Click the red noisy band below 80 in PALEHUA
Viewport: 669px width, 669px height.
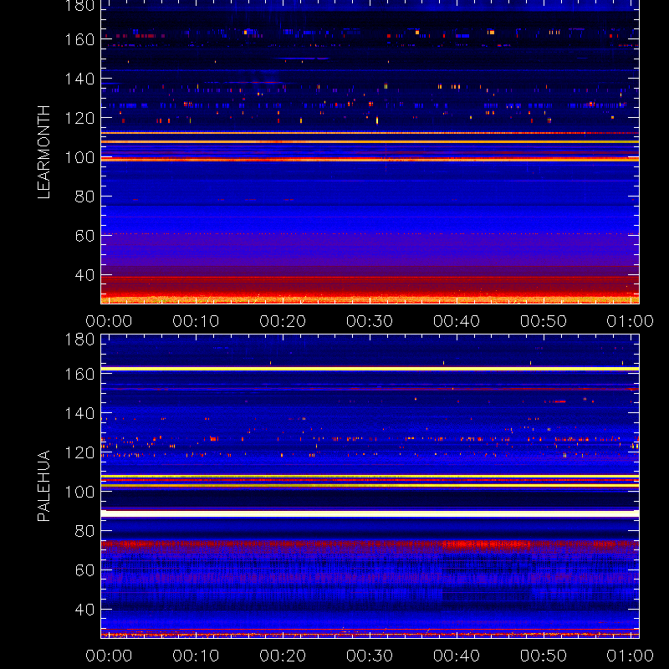click(370, 544)
